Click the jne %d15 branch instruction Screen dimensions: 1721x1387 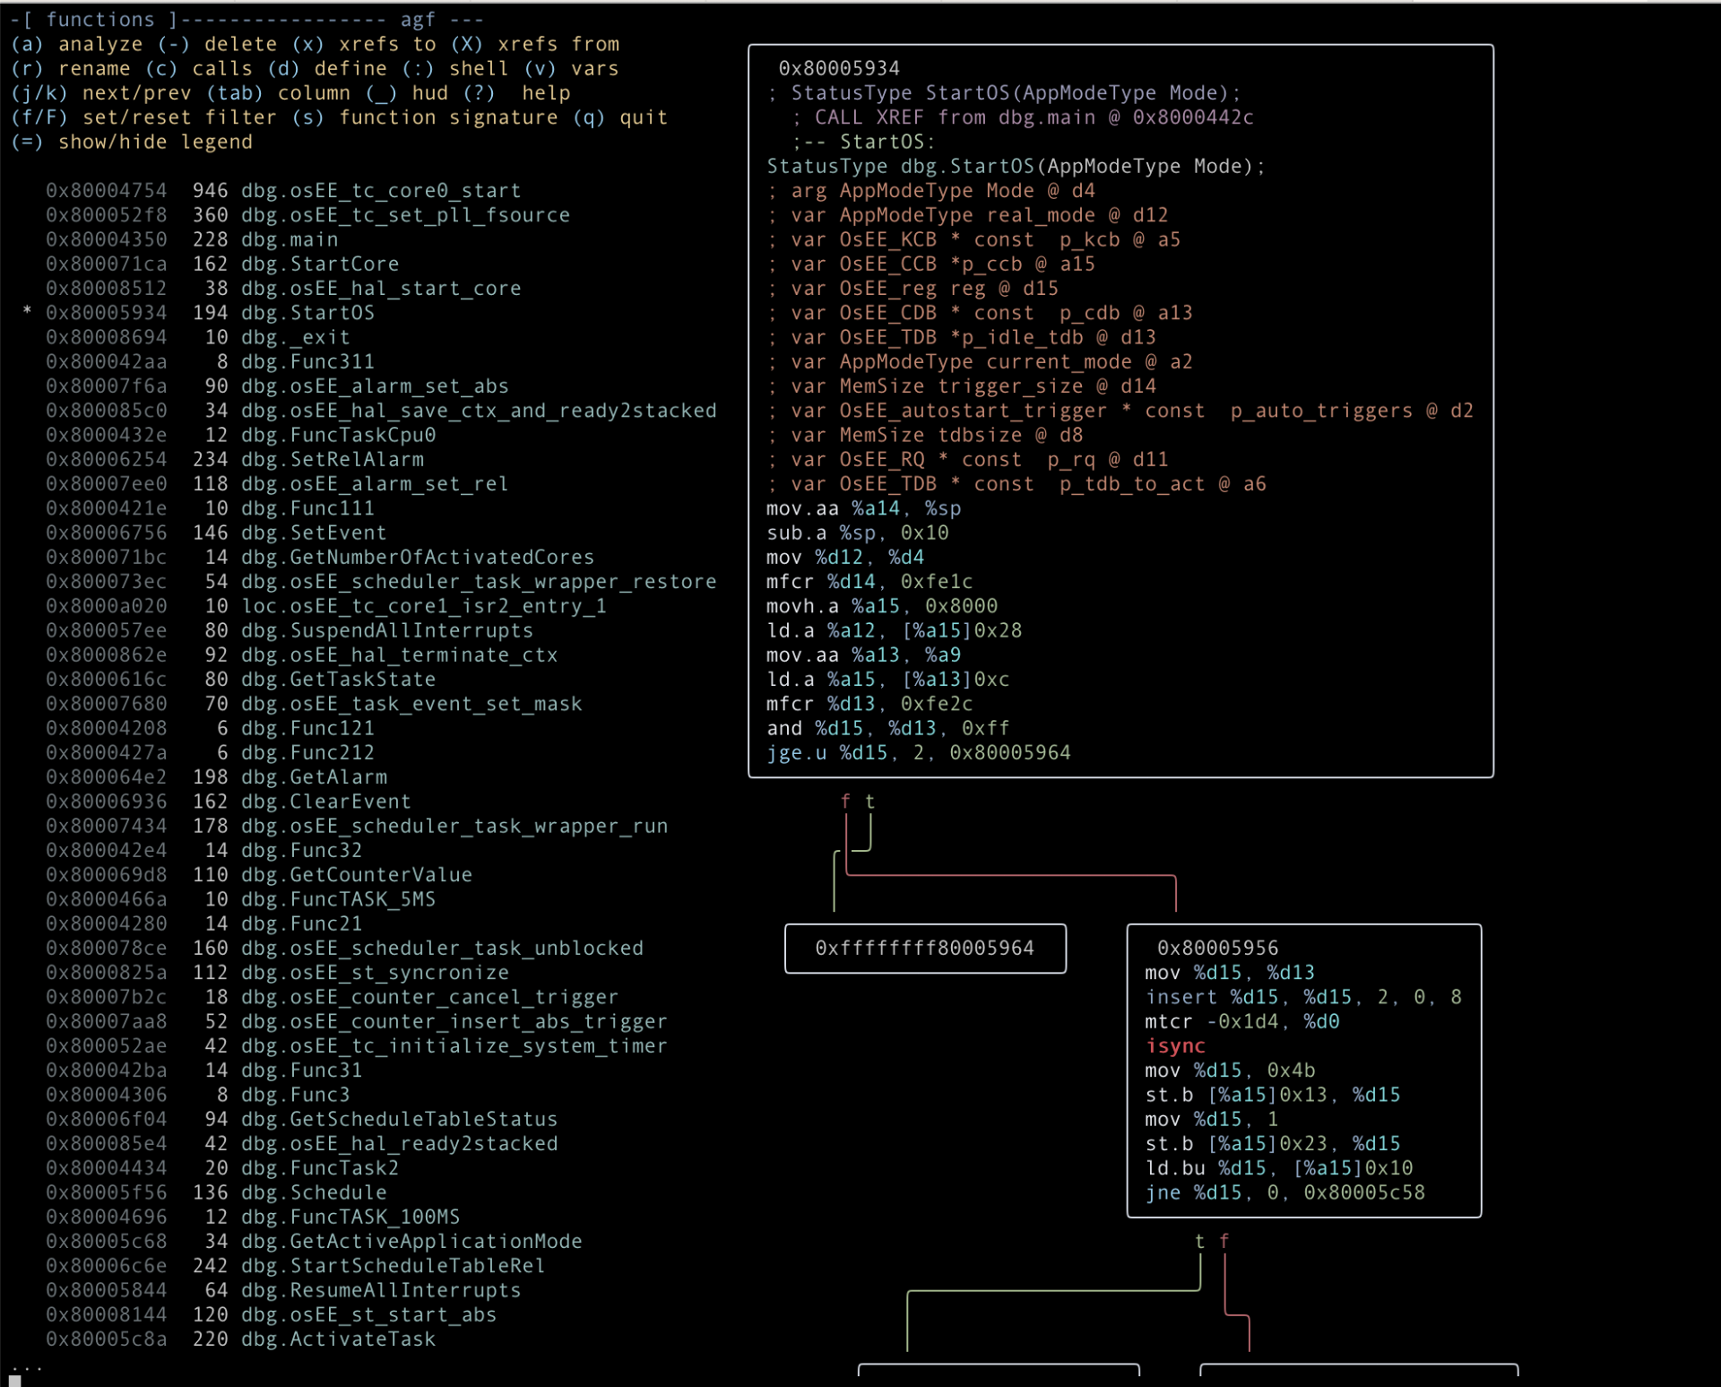(x=1284, y=1193)
